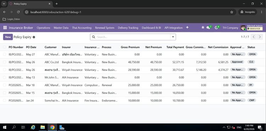Open the Odoo apps grid menu
The width and height of the screenshot is (266, 131).
point(5,28)
